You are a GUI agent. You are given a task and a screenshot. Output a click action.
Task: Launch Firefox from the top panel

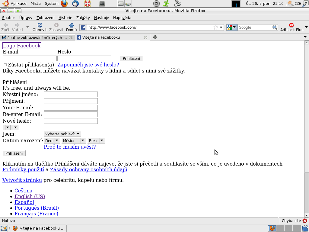[x=64, y=4]
